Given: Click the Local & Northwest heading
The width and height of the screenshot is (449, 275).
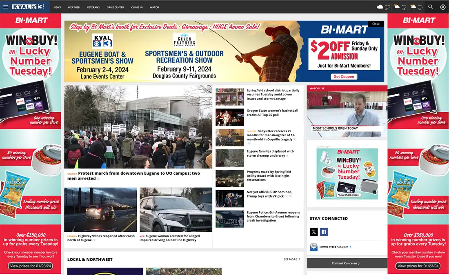Looking at the screenshot, I should pos(90,259).
